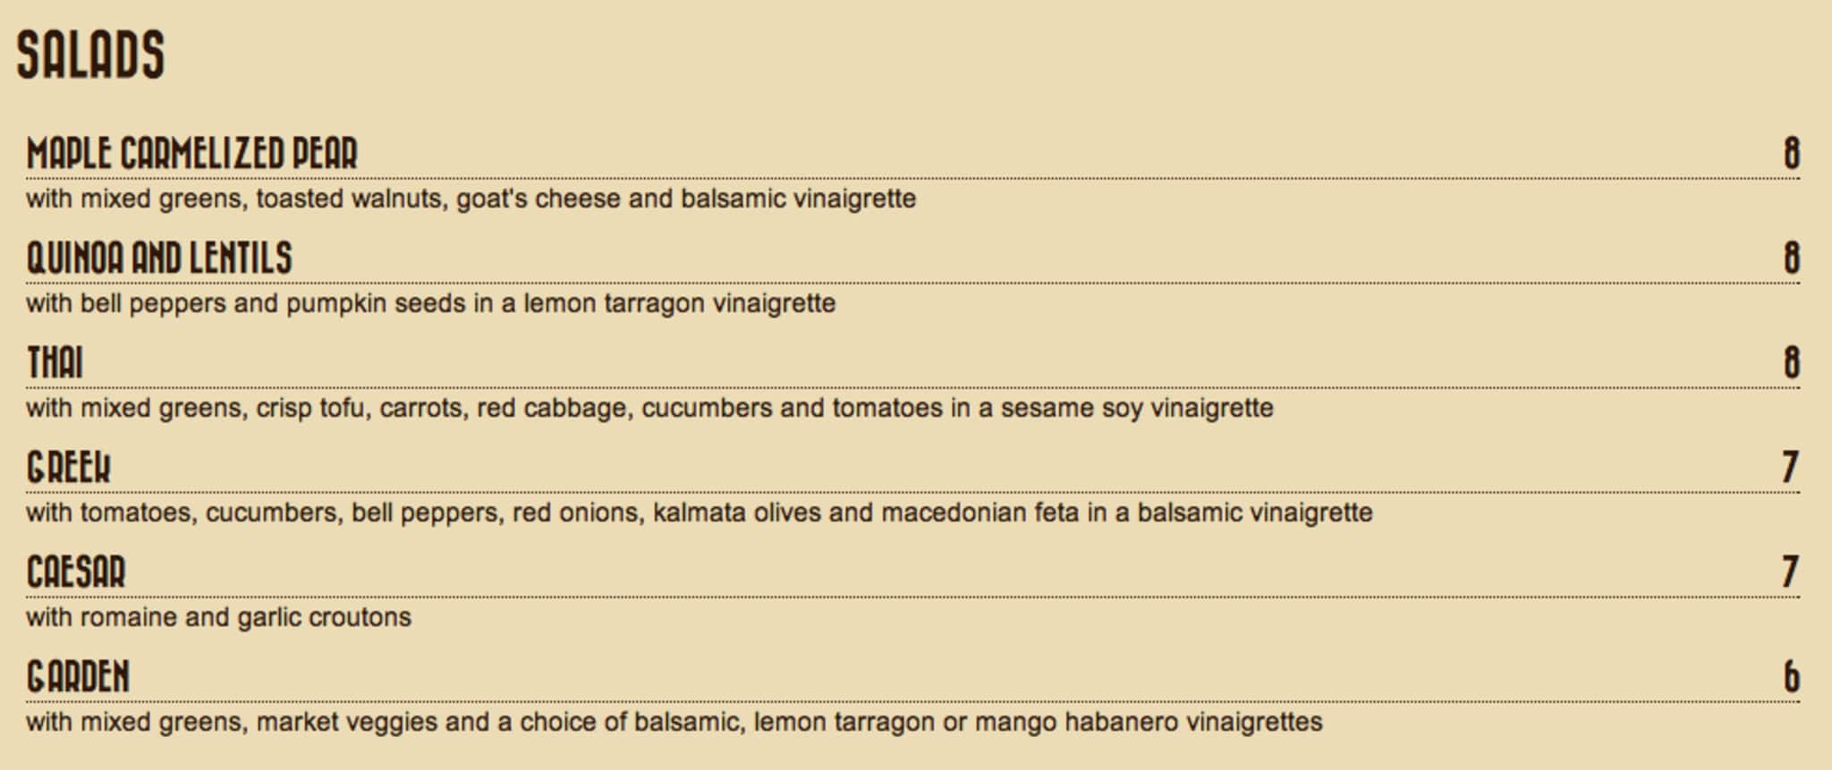Screen dimensions: 1832x770
Task: Click the Garden salad price 6
Action: coord(1791,677)
